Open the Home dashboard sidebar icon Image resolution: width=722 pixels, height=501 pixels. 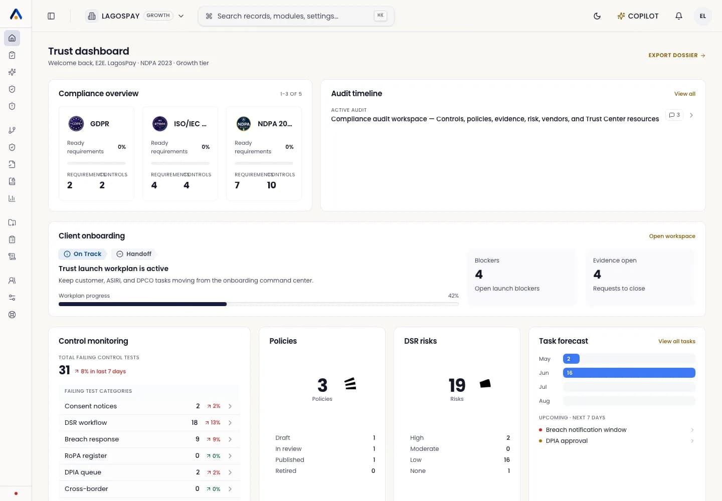[x=12, y=38]
